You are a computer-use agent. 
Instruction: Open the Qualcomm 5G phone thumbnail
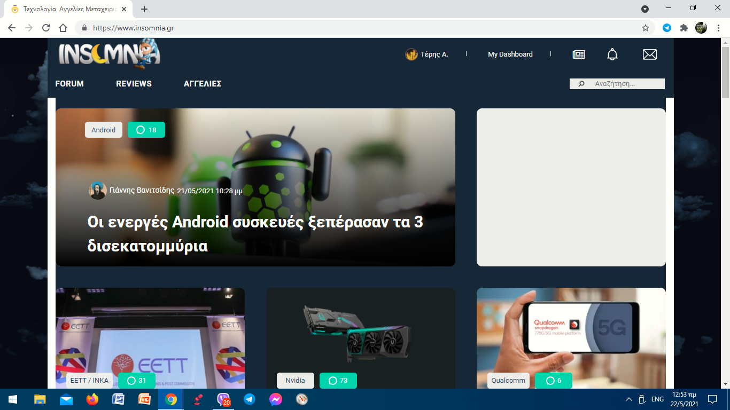(571, 338)
